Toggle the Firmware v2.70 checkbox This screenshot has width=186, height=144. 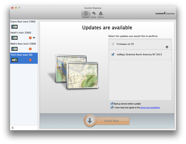tap(113, 44)
